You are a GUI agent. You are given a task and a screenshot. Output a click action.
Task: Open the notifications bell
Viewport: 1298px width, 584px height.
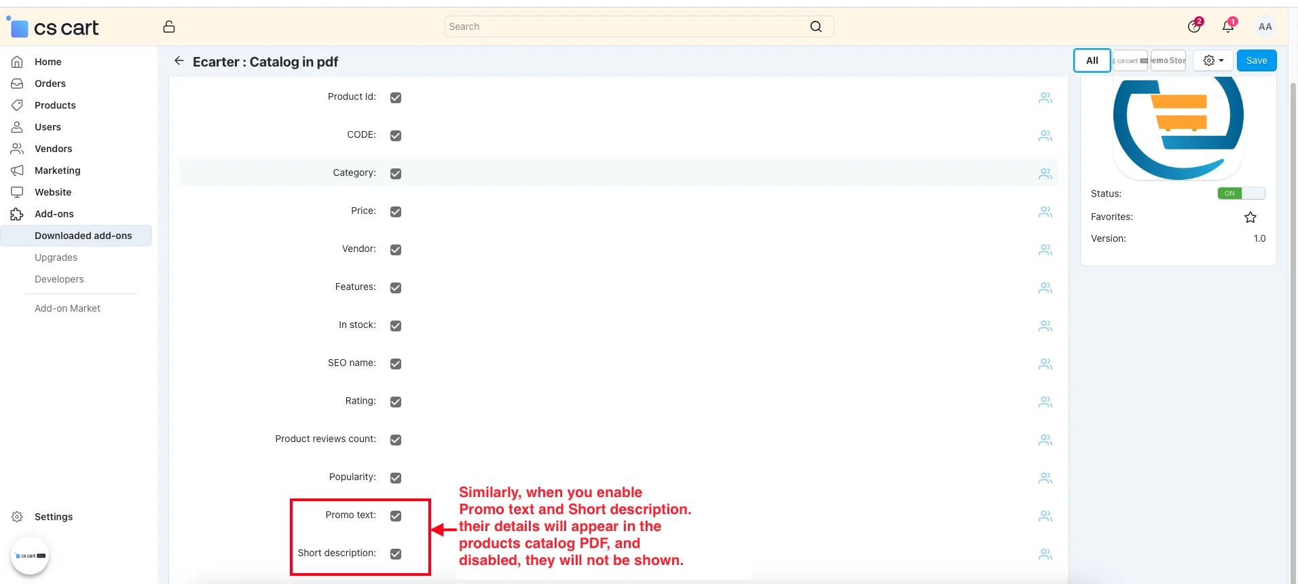pyautogui.click(x=1227, y=26)
